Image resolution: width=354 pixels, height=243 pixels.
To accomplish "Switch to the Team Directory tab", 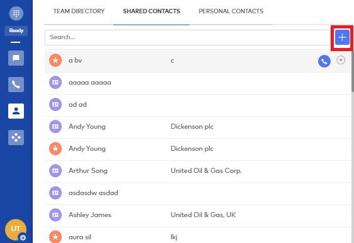I will pyautogui.click(x=79, y=11).
